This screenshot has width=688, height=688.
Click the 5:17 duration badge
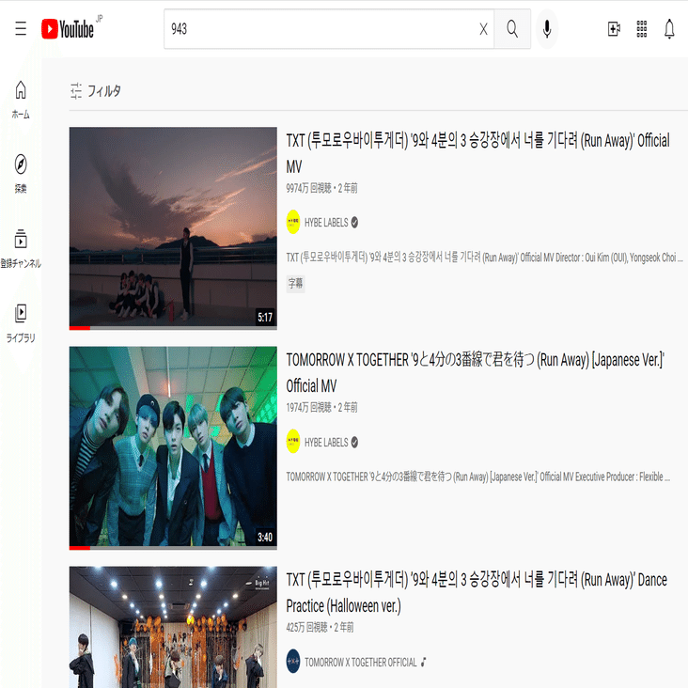265,318
